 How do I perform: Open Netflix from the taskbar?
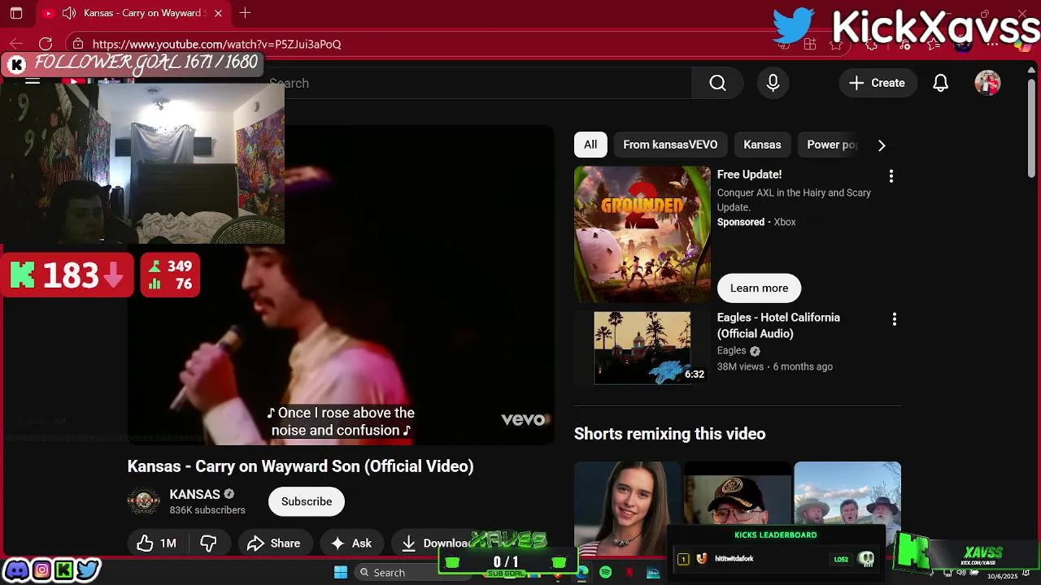(629, 573)
